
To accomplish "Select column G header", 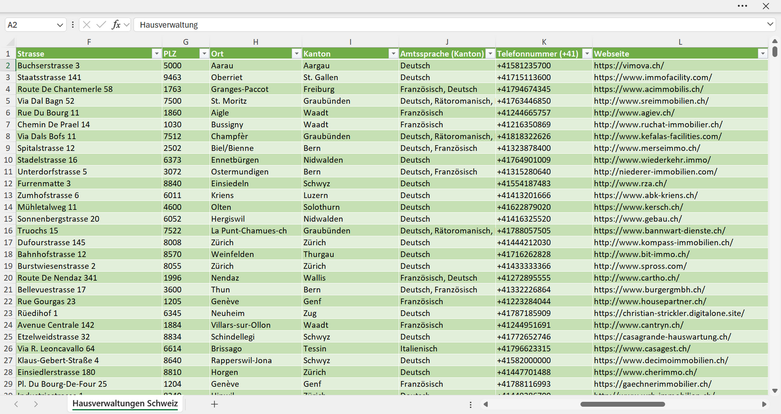I will tap(186, 42).
